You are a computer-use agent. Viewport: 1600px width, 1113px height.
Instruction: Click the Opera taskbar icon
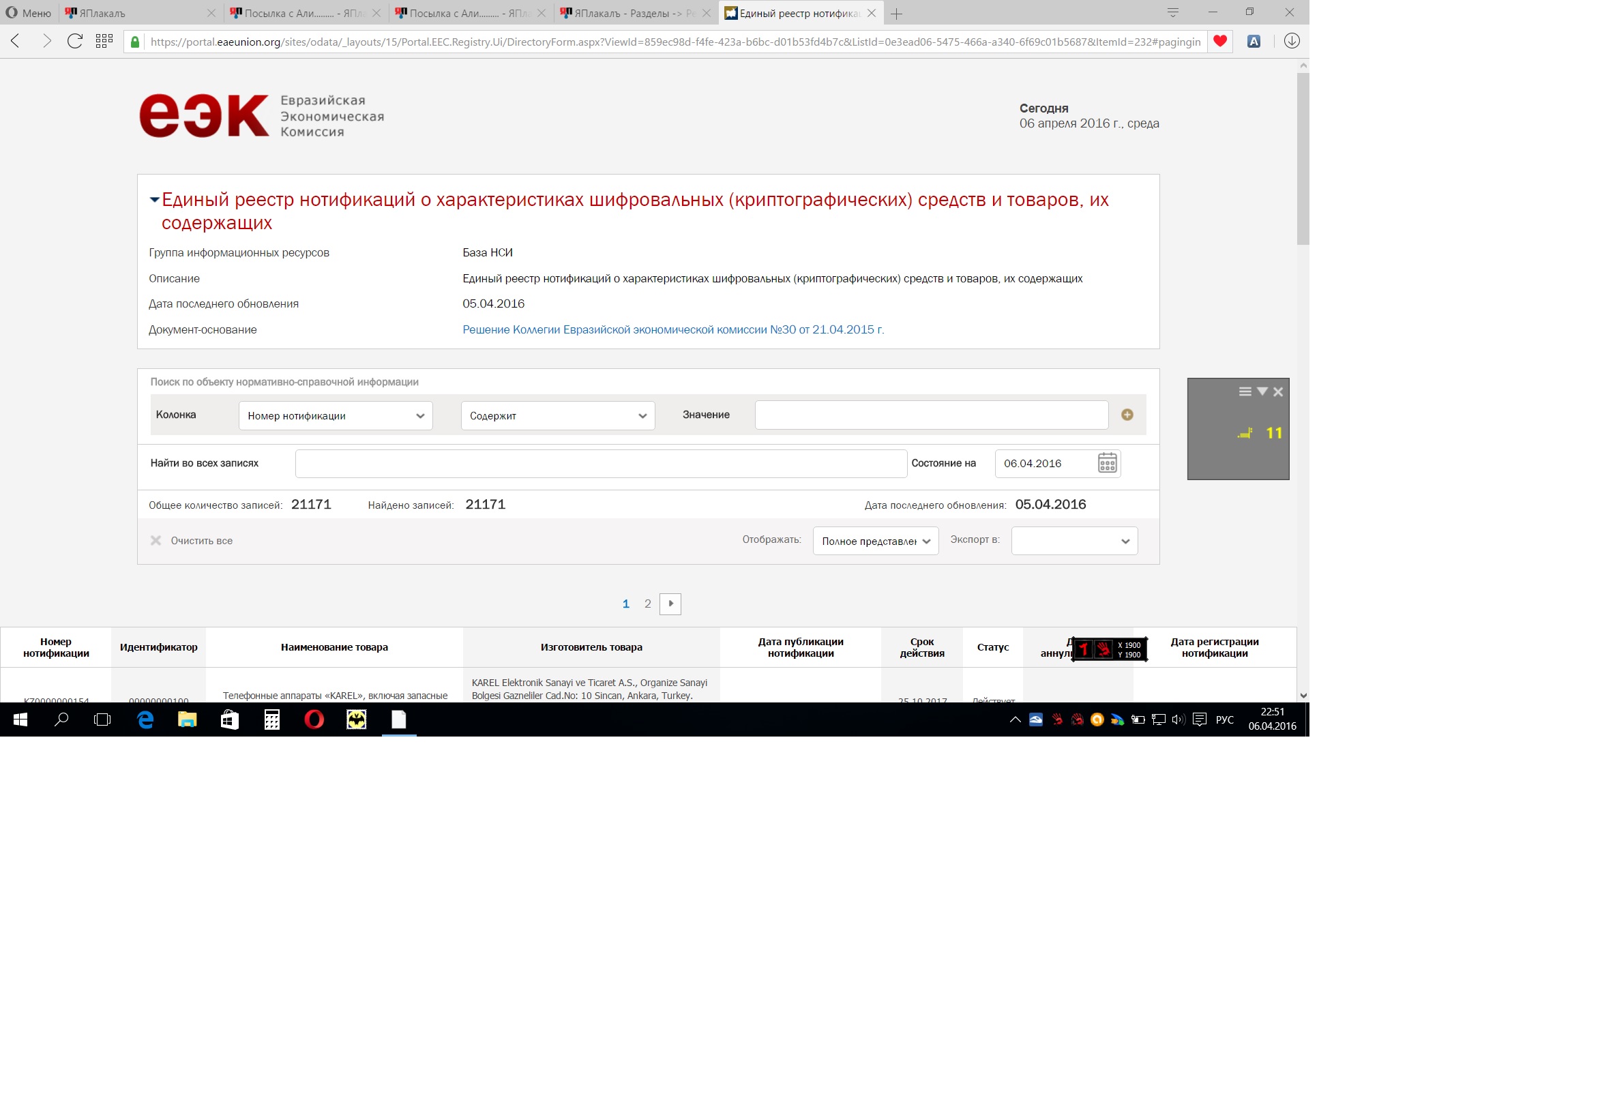(x=314, y=719)
